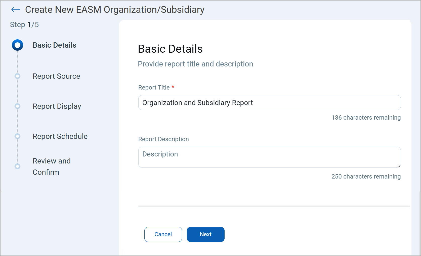The width and height of the screenshot is (421, 256).
Task: Click the Report Schedule step circle
Action: pyautogui.click(x=17, y=136)
